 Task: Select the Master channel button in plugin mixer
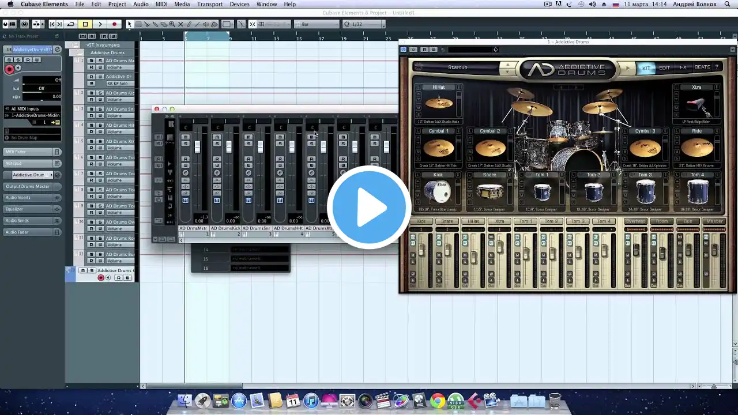coord(714,221)
